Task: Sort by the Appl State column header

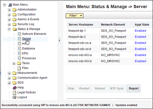Action: (143, 25)
